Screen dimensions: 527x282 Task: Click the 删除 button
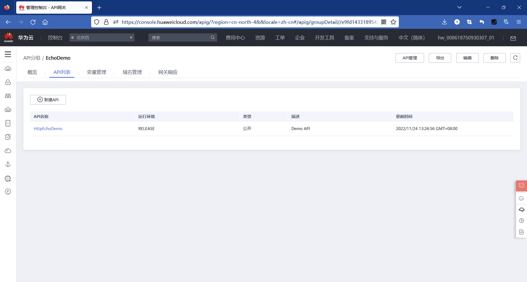[495, 58]
